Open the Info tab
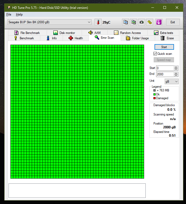Image resolution: width=186 pixels, height=204 pixels. pos(52,38)
